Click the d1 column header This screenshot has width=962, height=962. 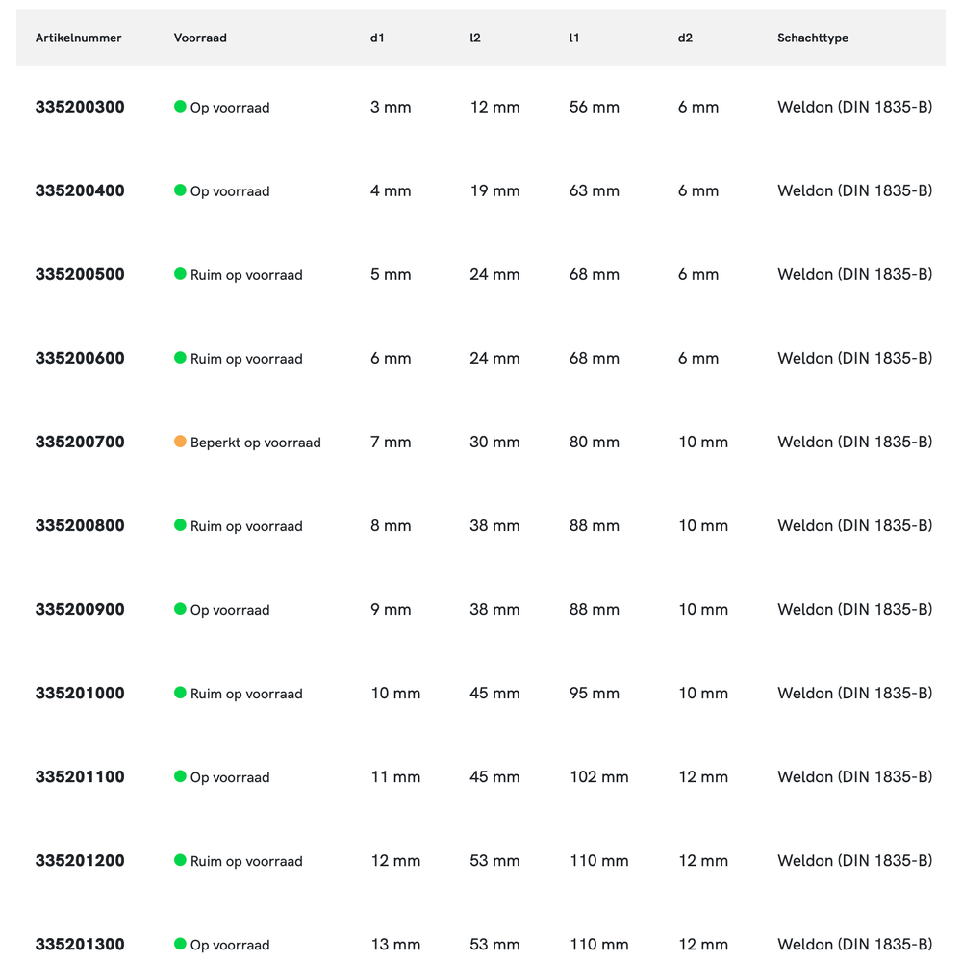[377, 38]
